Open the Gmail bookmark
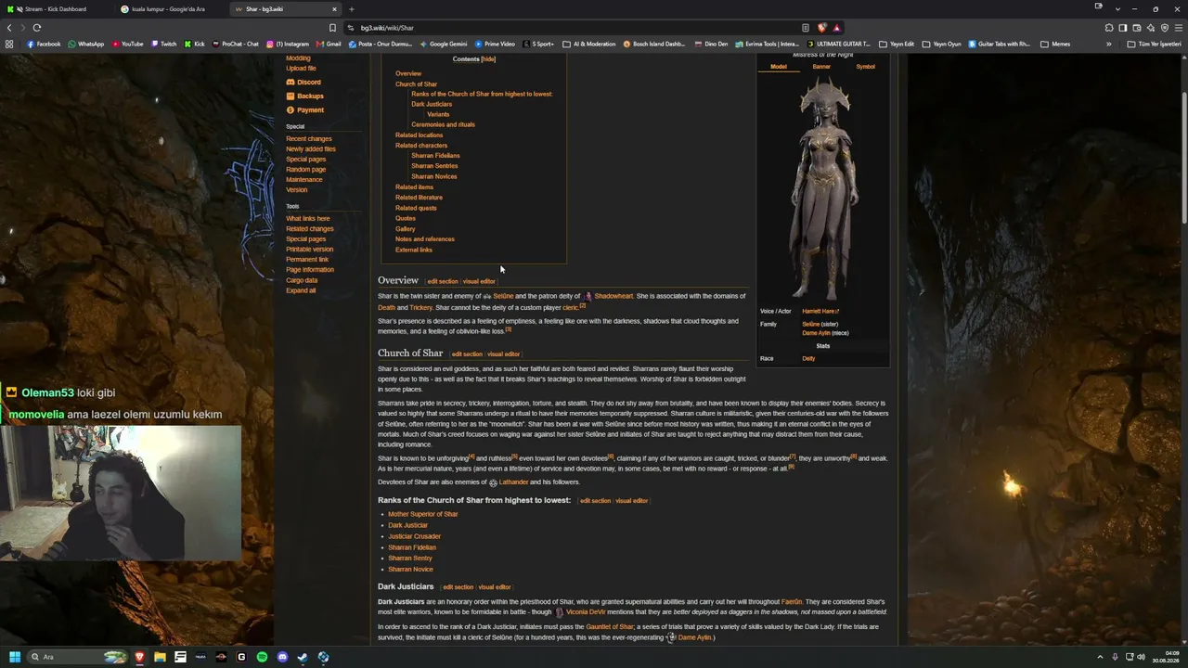The width and height of the screenshot is (1188, 668). (x=329, y=44)
